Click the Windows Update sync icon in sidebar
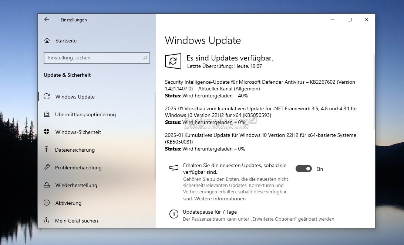 click(x=47, y=96)
